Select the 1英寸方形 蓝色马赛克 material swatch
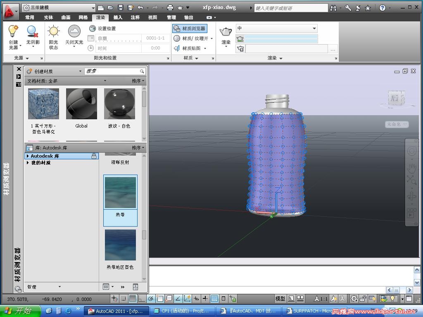The height and width of the screenshot is (317, 423). click(x=43, y=104)
